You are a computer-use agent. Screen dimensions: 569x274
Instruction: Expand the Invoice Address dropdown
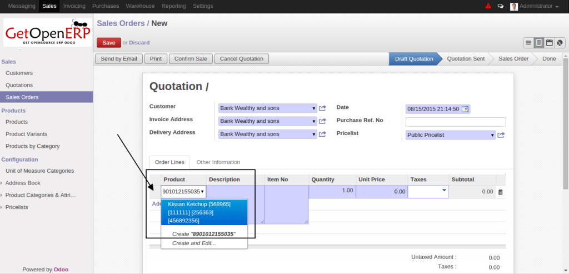tap(313, 121)
